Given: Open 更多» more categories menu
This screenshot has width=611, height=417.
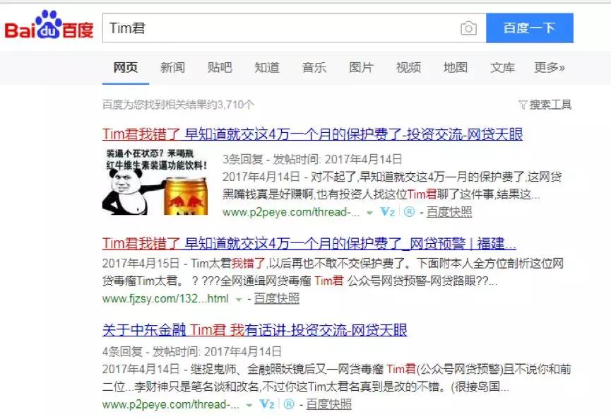Looking at the screenshot, I should (x=549, y=67).
